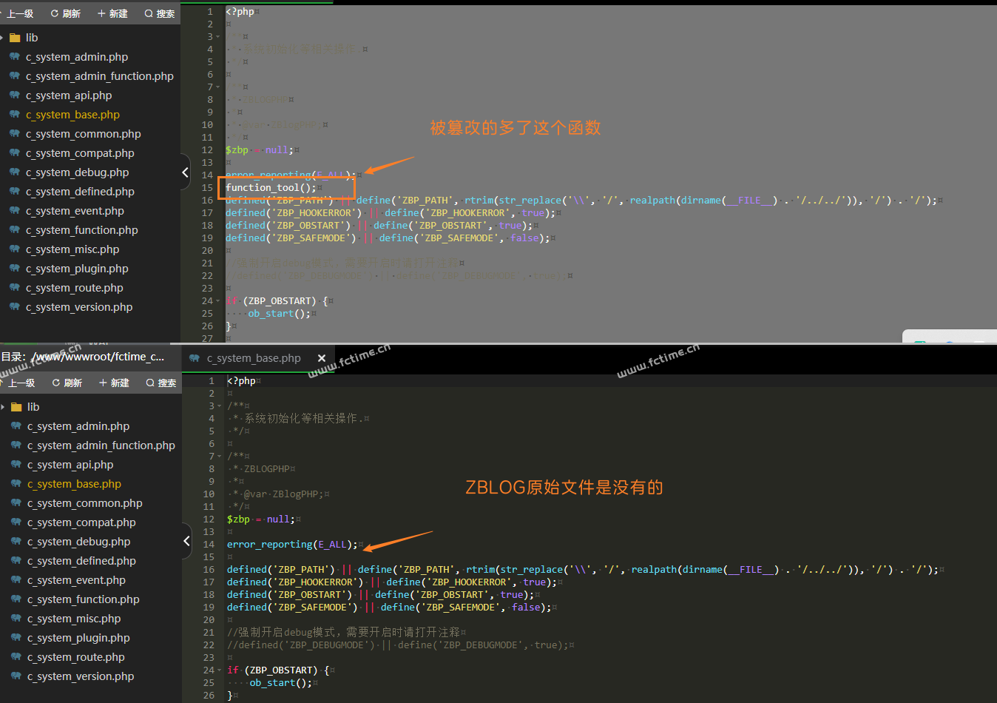Click PHP icon beside c_system_compat.php in top list
The image size is (997, 703).
[15, 152]
